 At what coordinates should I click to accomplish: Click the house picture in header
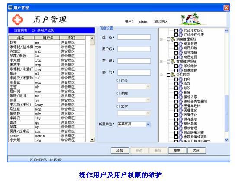[190, 19]
